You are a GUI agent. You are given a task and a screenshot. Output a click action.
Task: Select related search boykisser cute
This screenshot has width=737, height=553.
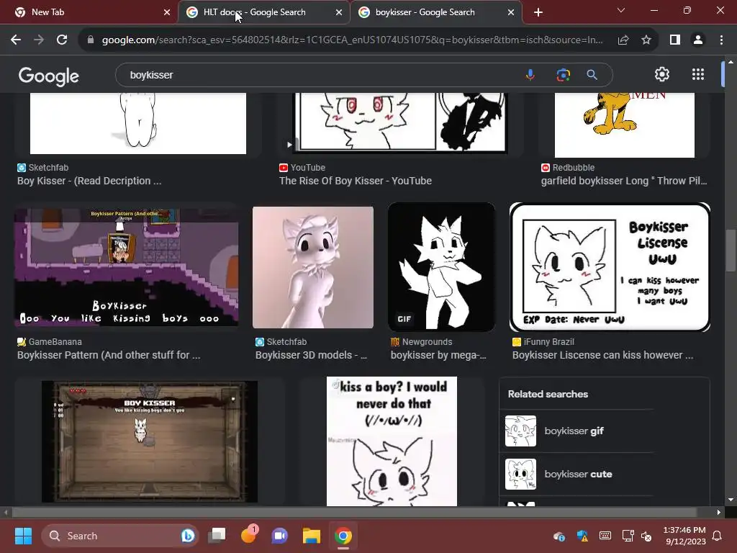click(x=579, y=474)
